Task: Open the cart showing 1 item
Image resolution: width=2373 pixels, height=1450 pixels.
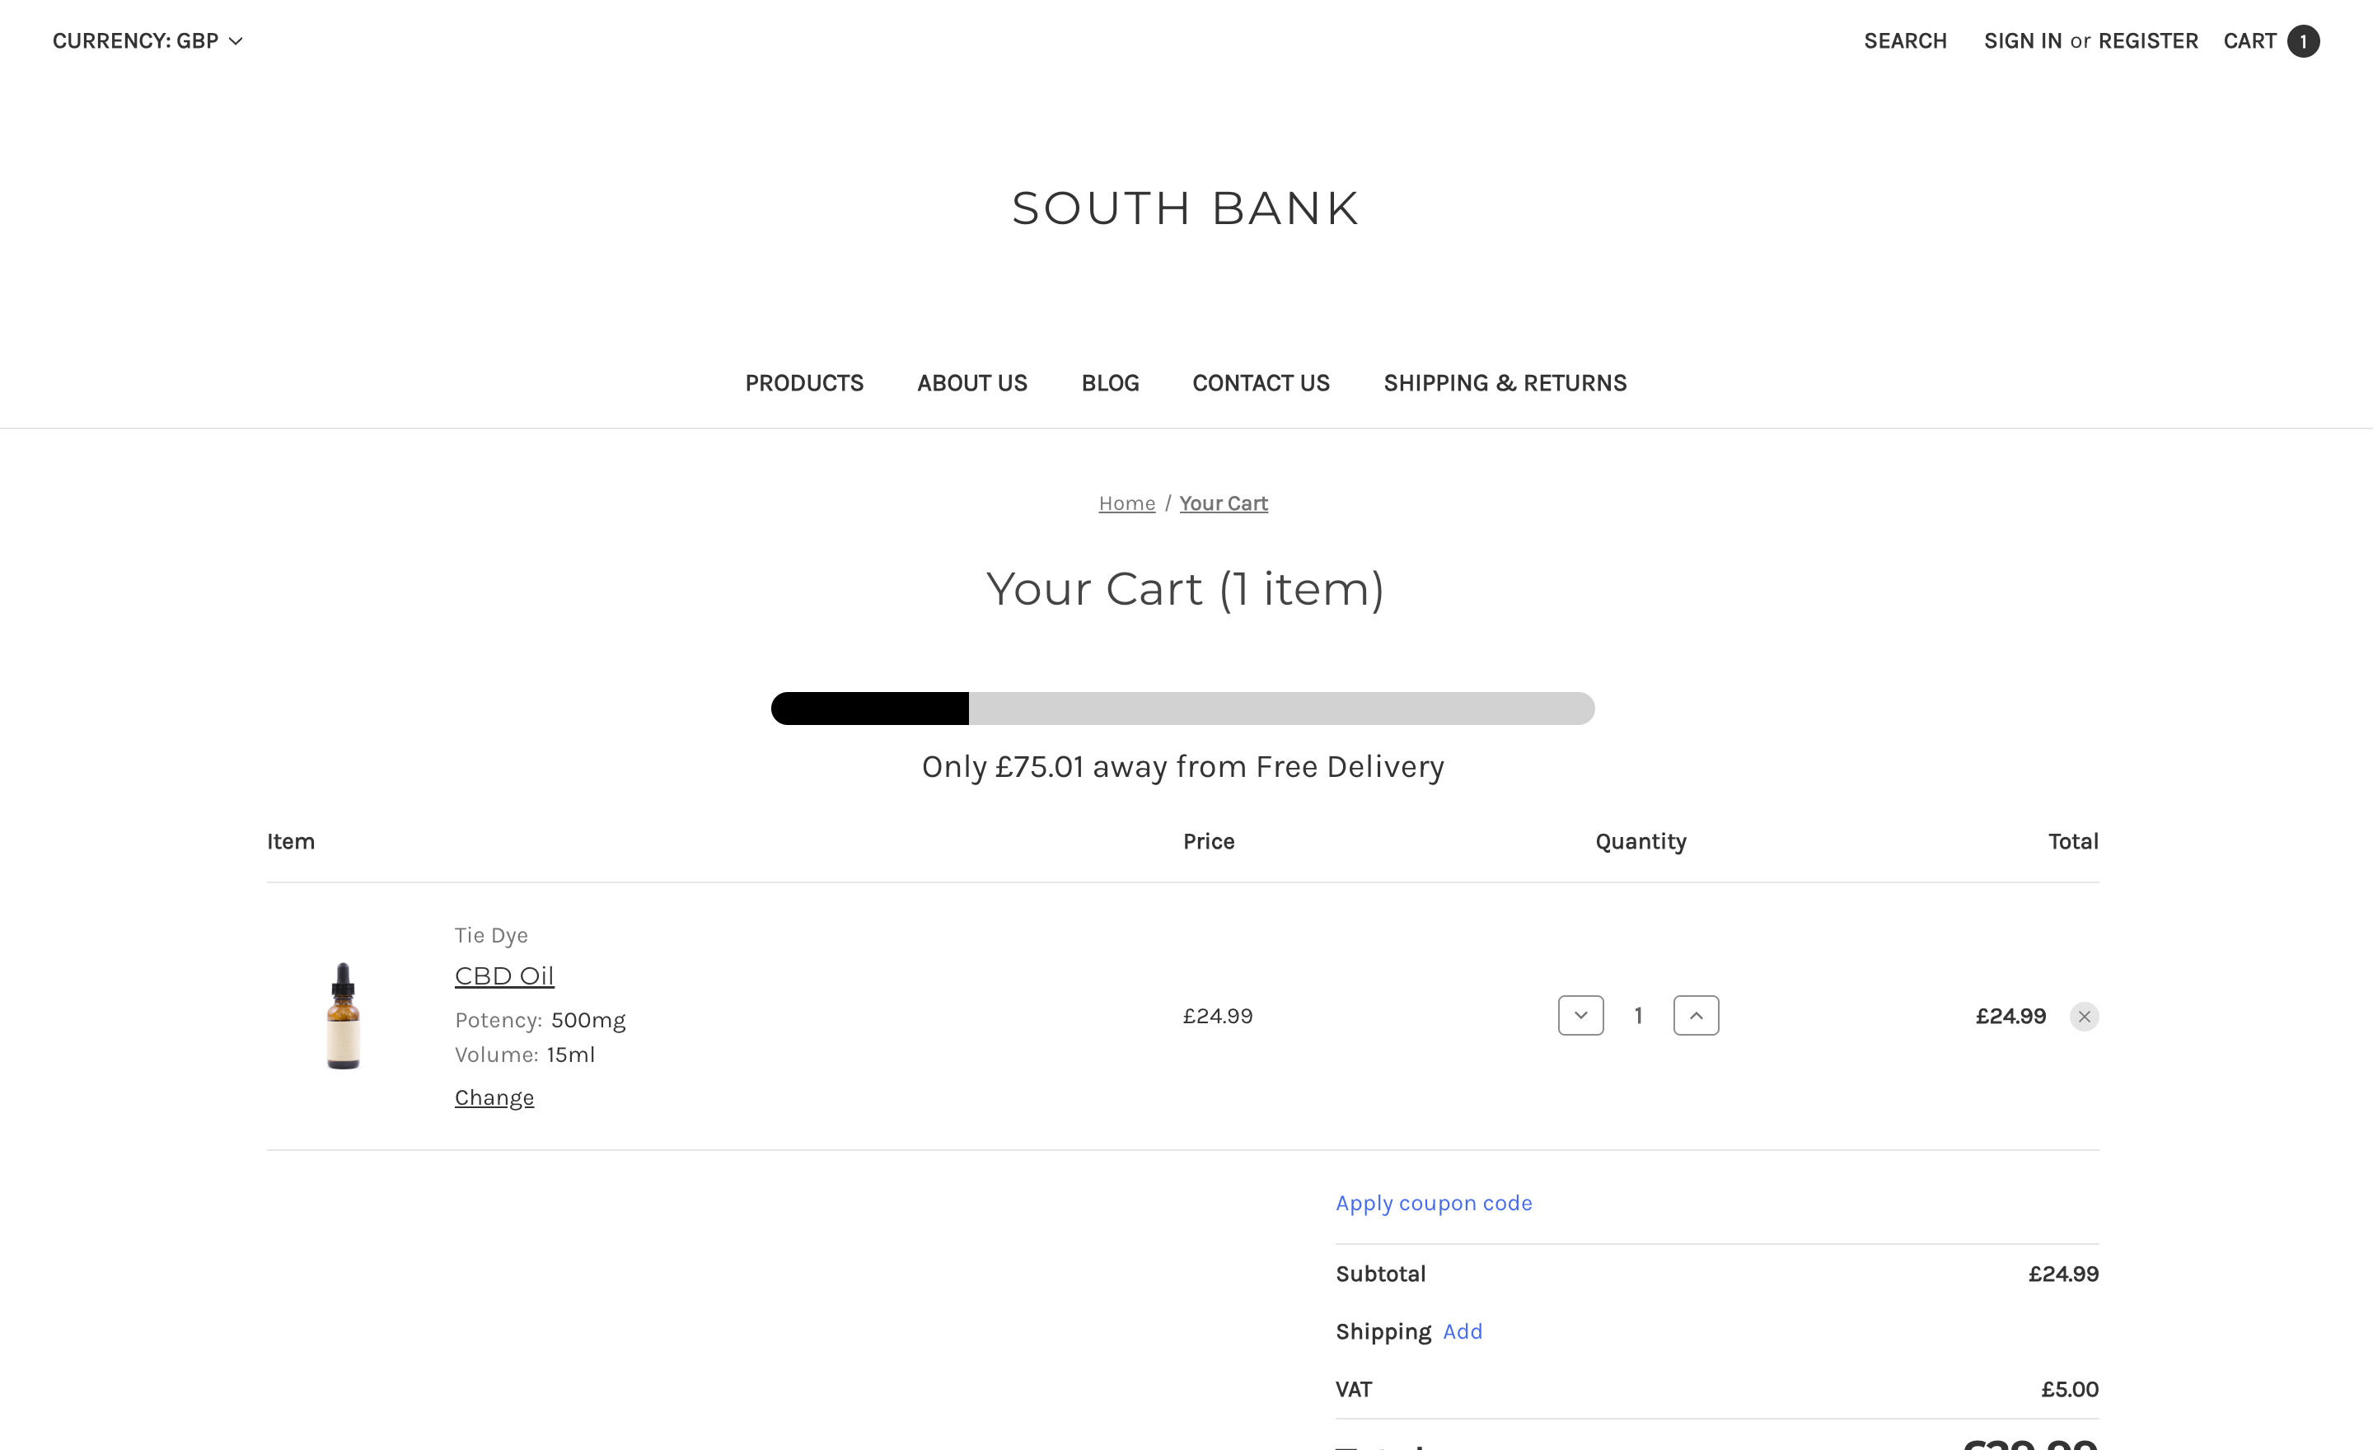Action: coord(2271,40)
